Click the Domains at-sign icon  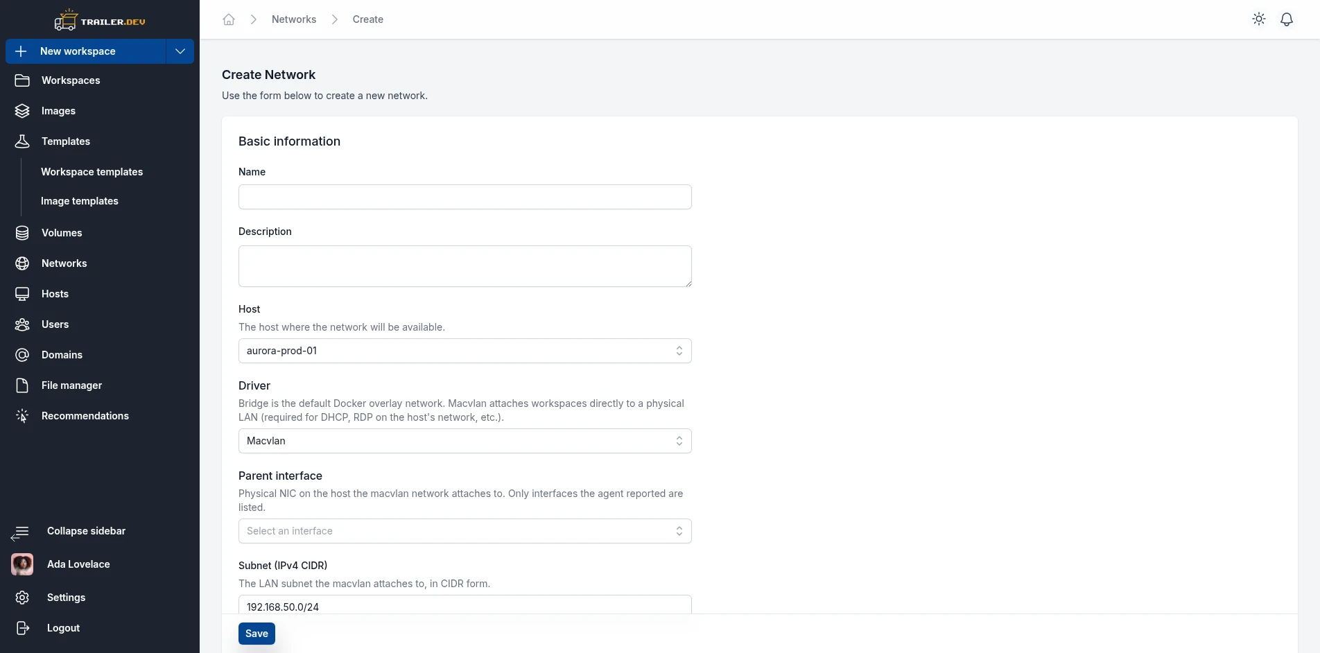(22, 355)
